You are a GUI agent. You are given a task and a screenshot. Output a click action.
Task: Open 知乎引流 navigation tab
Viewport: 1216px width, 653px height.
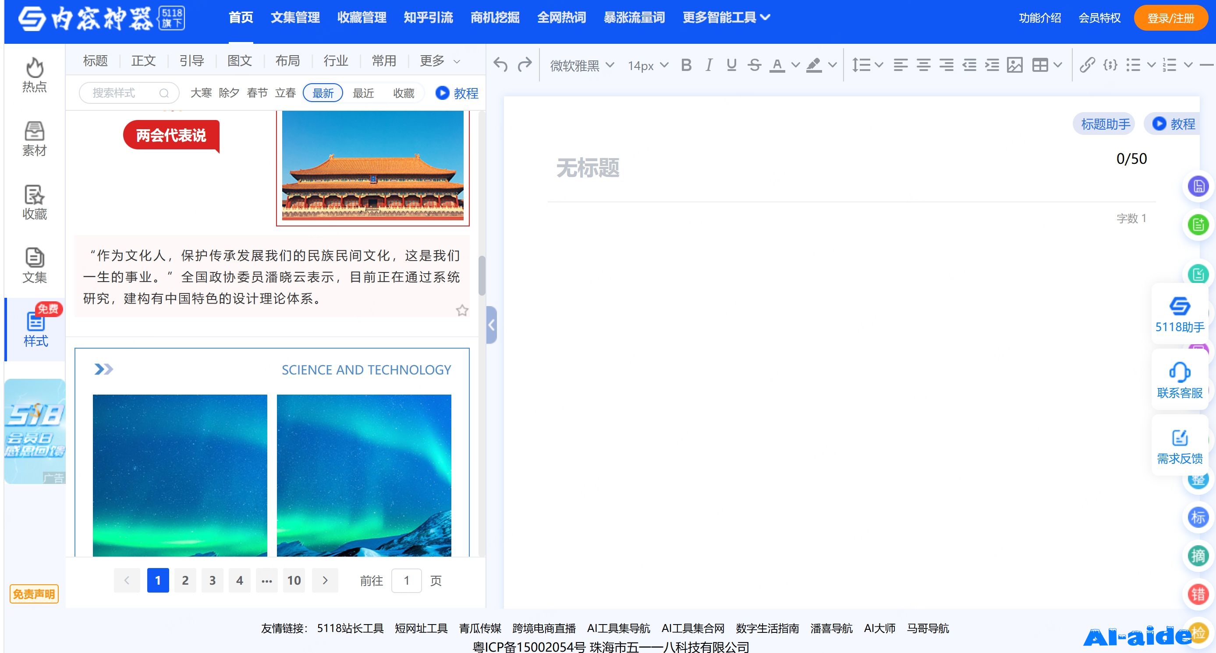pyautogui.click(x=428, y=18)
